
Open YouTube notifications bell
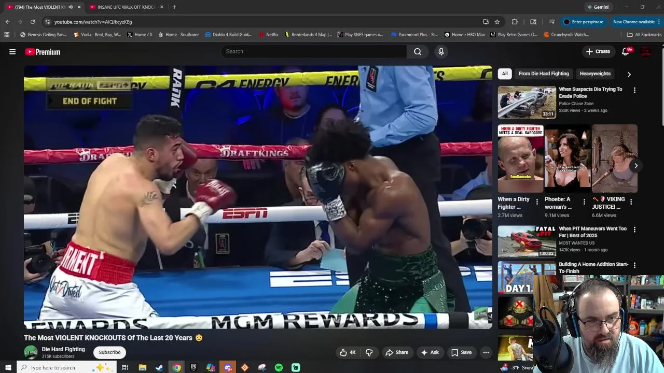click(626, 51)
